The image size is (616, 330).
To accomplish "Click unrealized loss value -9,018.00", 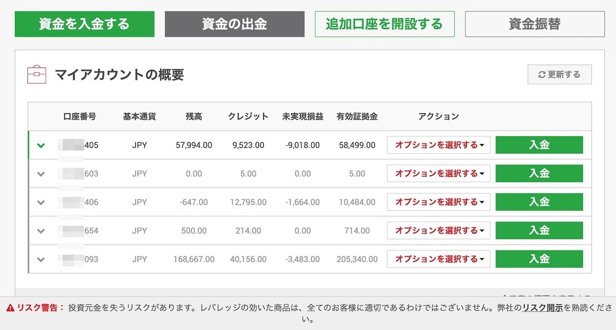I will [303, 145].
